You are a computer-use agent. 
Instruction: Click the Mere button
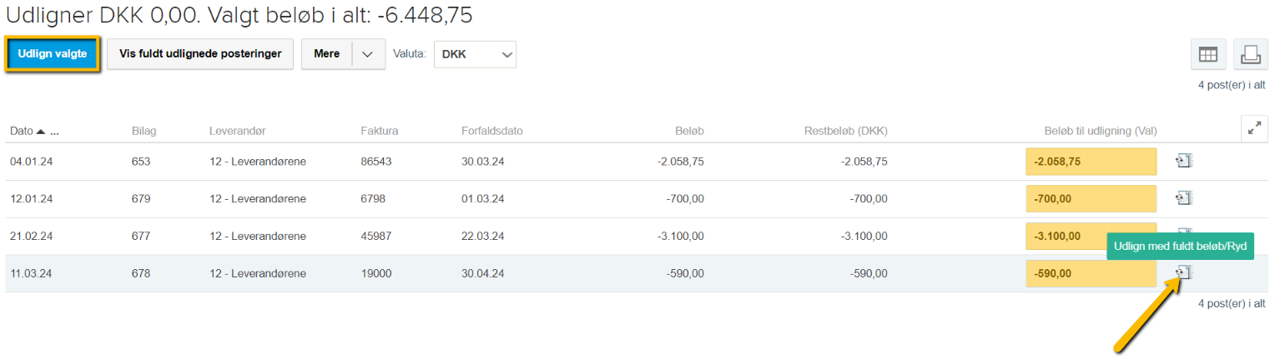[326, 54]
